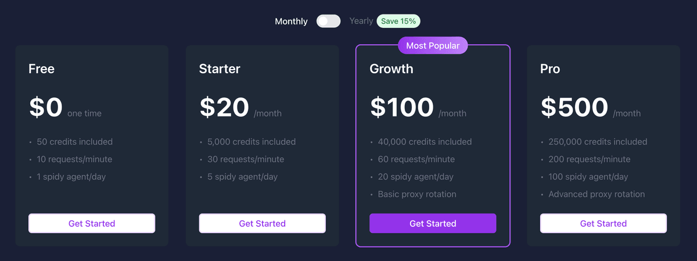Click the Save 15% badge

[398, 21]
